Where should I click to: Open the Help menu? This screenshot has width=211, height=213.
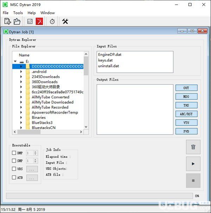click(32, 13)
